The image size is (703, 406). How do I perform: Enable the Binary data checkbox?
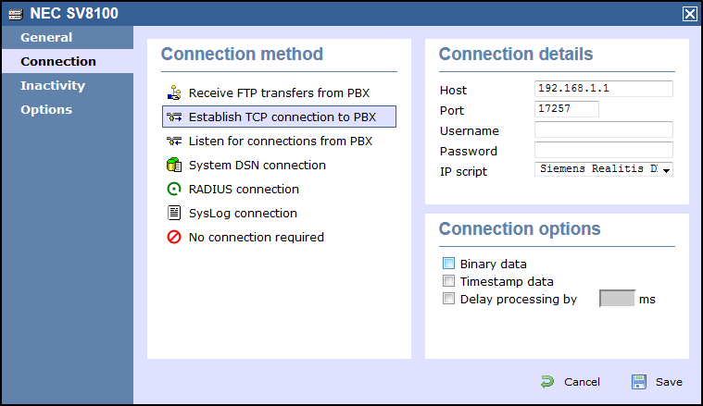(x=449, y=265)
